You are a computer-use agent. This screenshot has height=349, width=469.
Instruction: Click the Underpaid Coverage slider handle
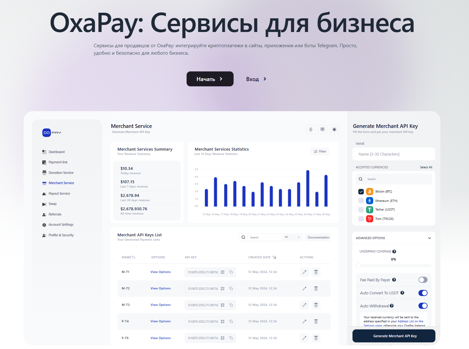click(x=358, y=266)
